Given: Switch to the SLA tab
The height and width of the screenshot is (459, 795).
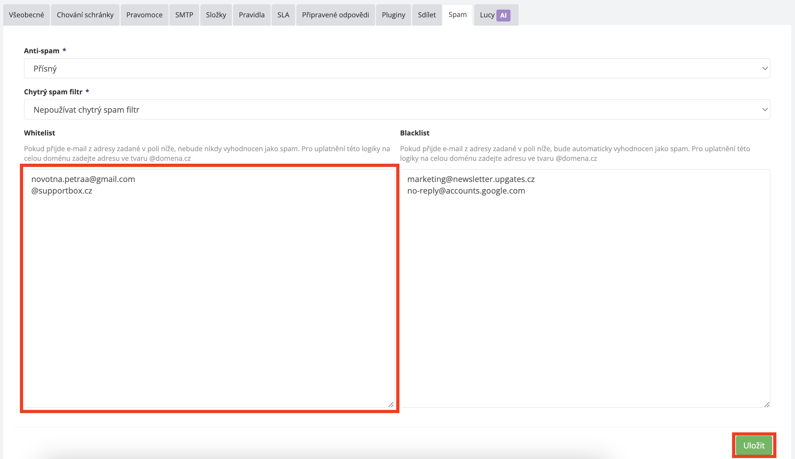Looking at the screenshot, I should pyautogui.click(x=283, y=15).
